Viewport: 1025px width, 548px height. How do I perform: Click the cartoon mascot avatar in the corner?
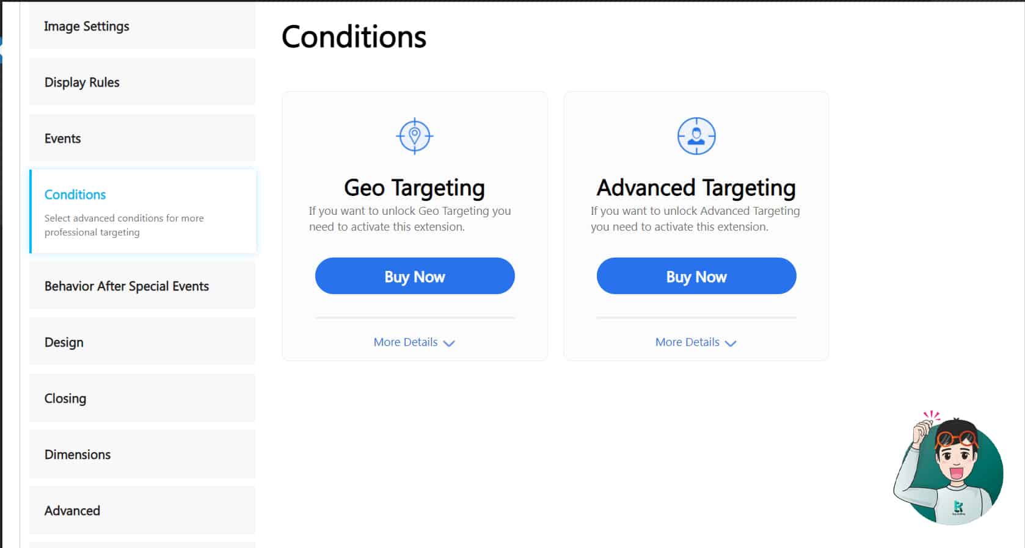coord(949,467)
